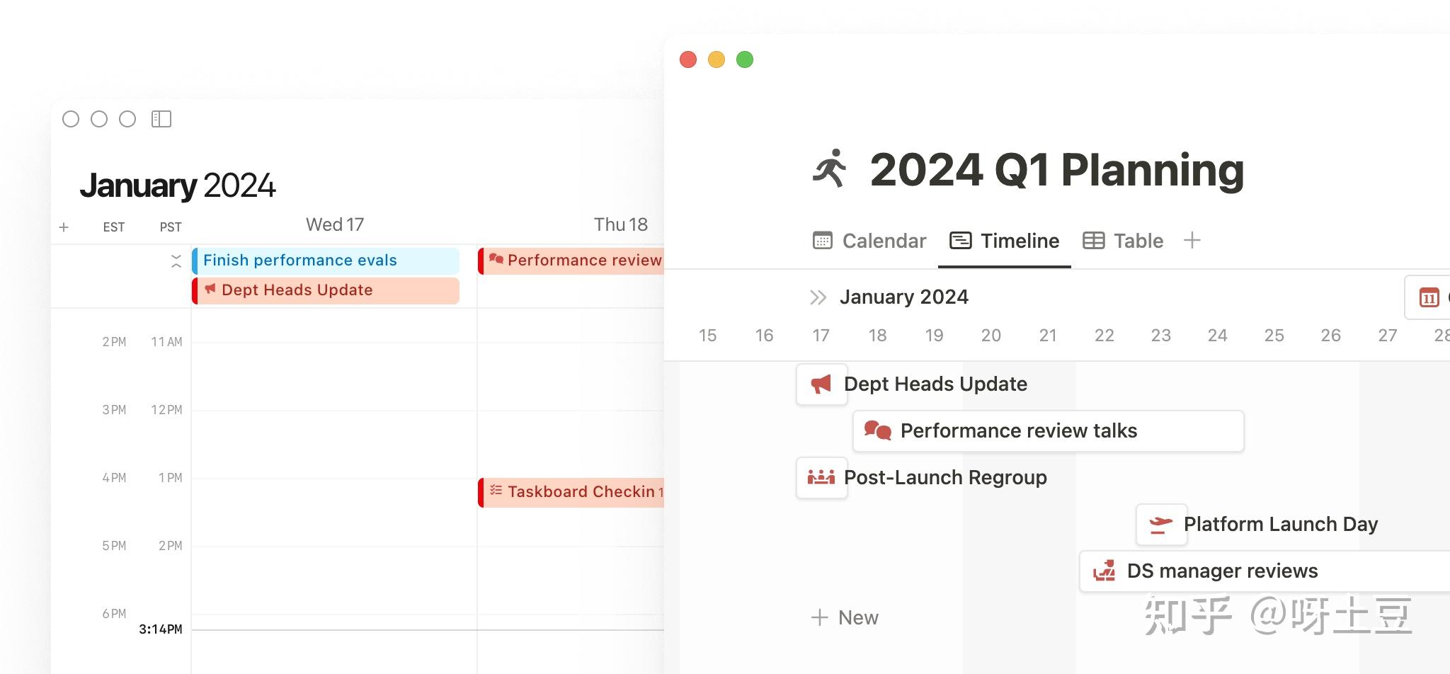This screenshot has height=674, width=1450.
Task: Toggle the sidebar panel icon in the calendar window
Action: click(161, 119)
